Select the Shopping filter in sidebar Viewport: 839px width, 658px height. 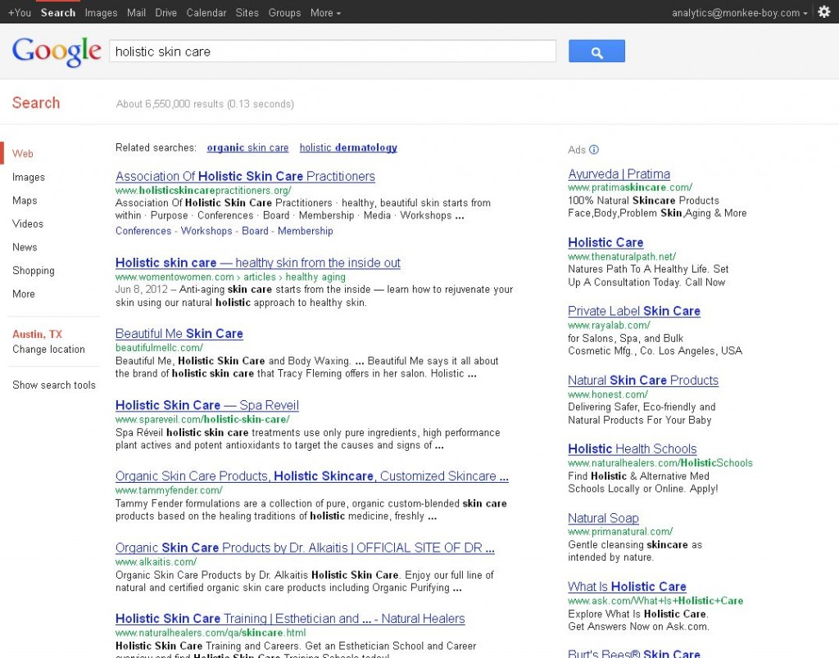tap(33, 270)
